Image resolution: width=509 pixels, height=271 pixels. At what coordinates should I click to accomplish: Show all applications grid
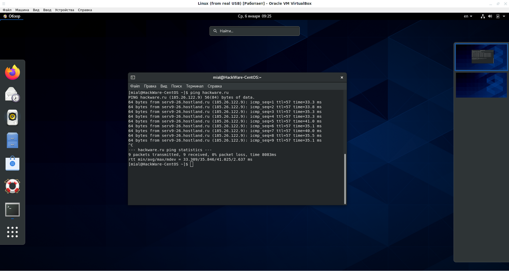(12, 232)
